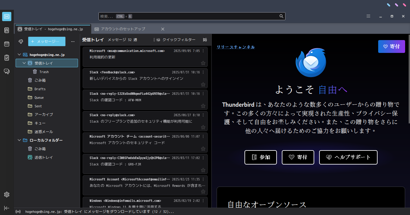
Task: Click the online status icon in status bar
Action: (x=18, y=212)
